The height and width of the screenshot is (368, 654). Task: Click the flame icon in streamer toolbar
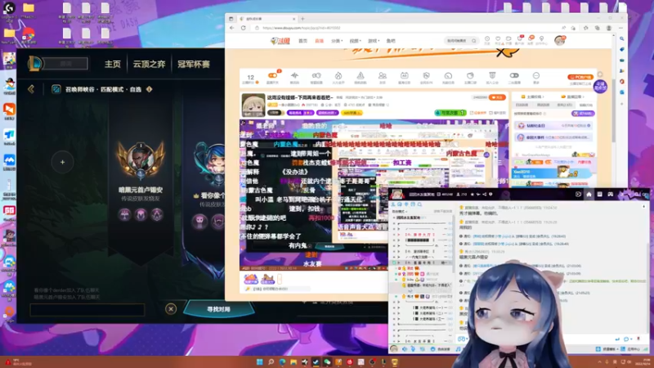pyautogui.click(x=338, y=75)
